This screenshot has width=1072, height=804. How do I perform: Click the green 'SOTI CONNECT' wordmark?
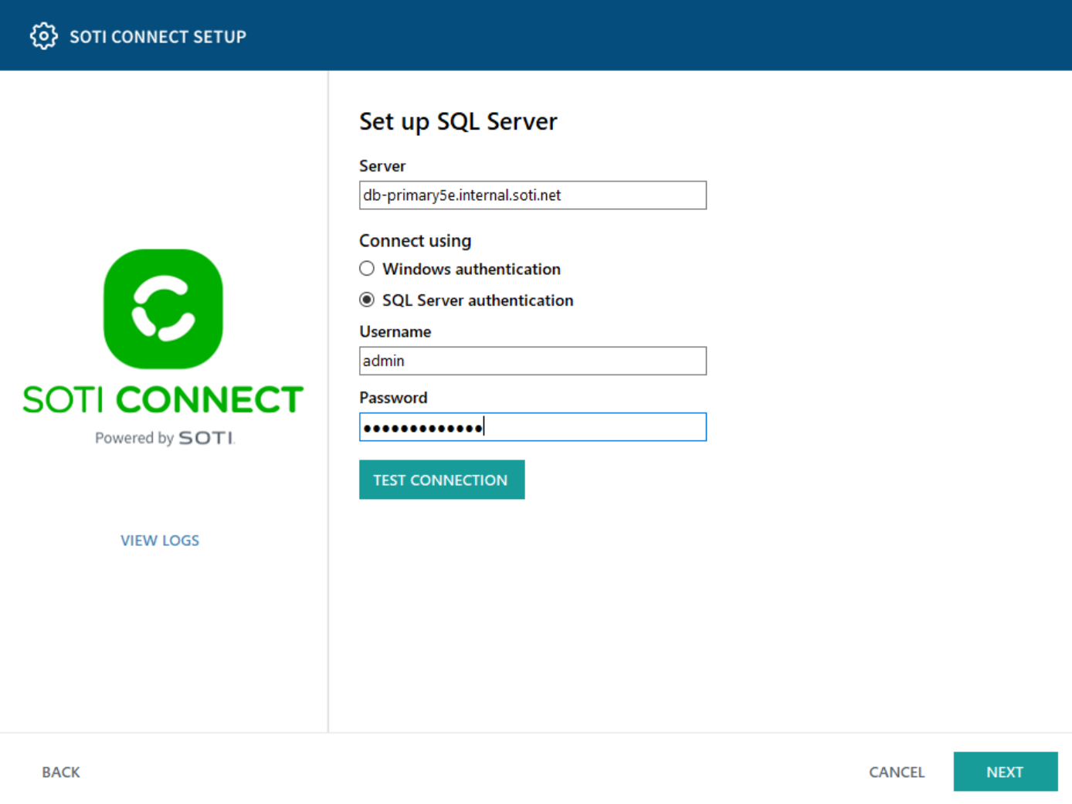point(163,399)
